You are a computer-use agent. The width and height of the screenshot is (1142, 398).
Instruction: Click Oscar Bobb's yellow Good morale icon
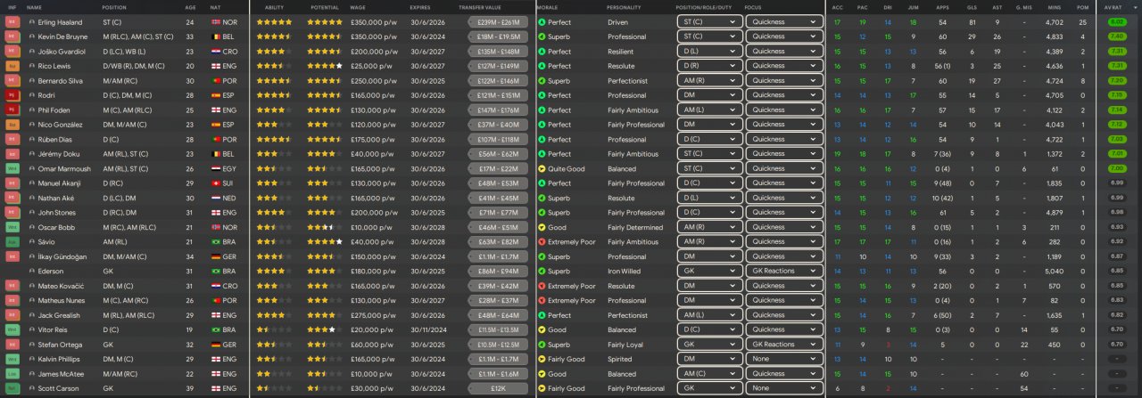coord(542,227)
